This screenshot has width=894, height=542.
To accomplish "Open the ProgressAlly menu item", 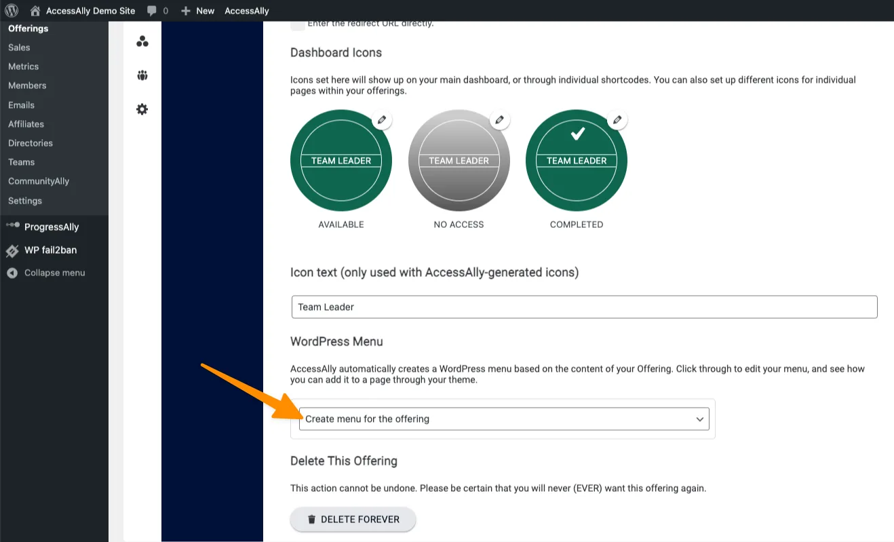I will point(52,227).
